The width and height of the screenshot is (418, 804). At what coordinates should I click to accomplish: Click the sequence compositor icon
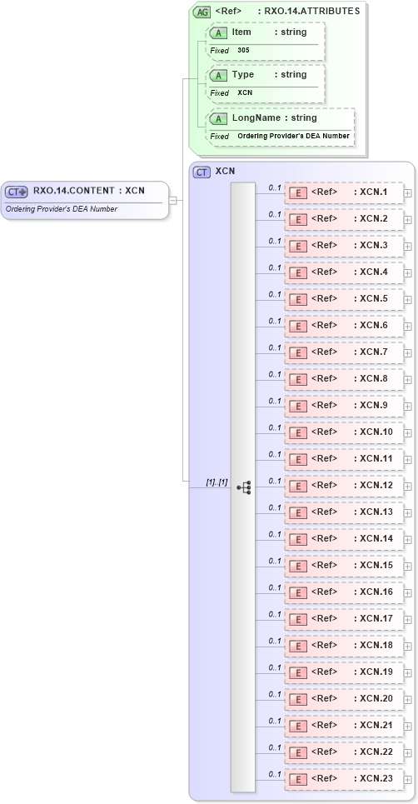(244, 487)
